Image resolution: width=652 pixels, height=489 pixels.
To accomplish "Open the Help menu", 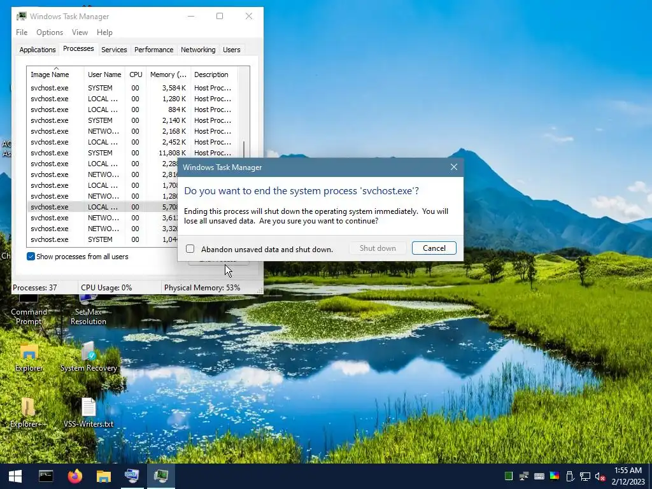I will (x=104, y=32).
